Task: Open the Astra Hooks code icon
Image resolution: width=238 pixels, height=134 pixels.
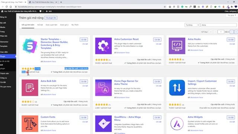Action: click(177, 46)
